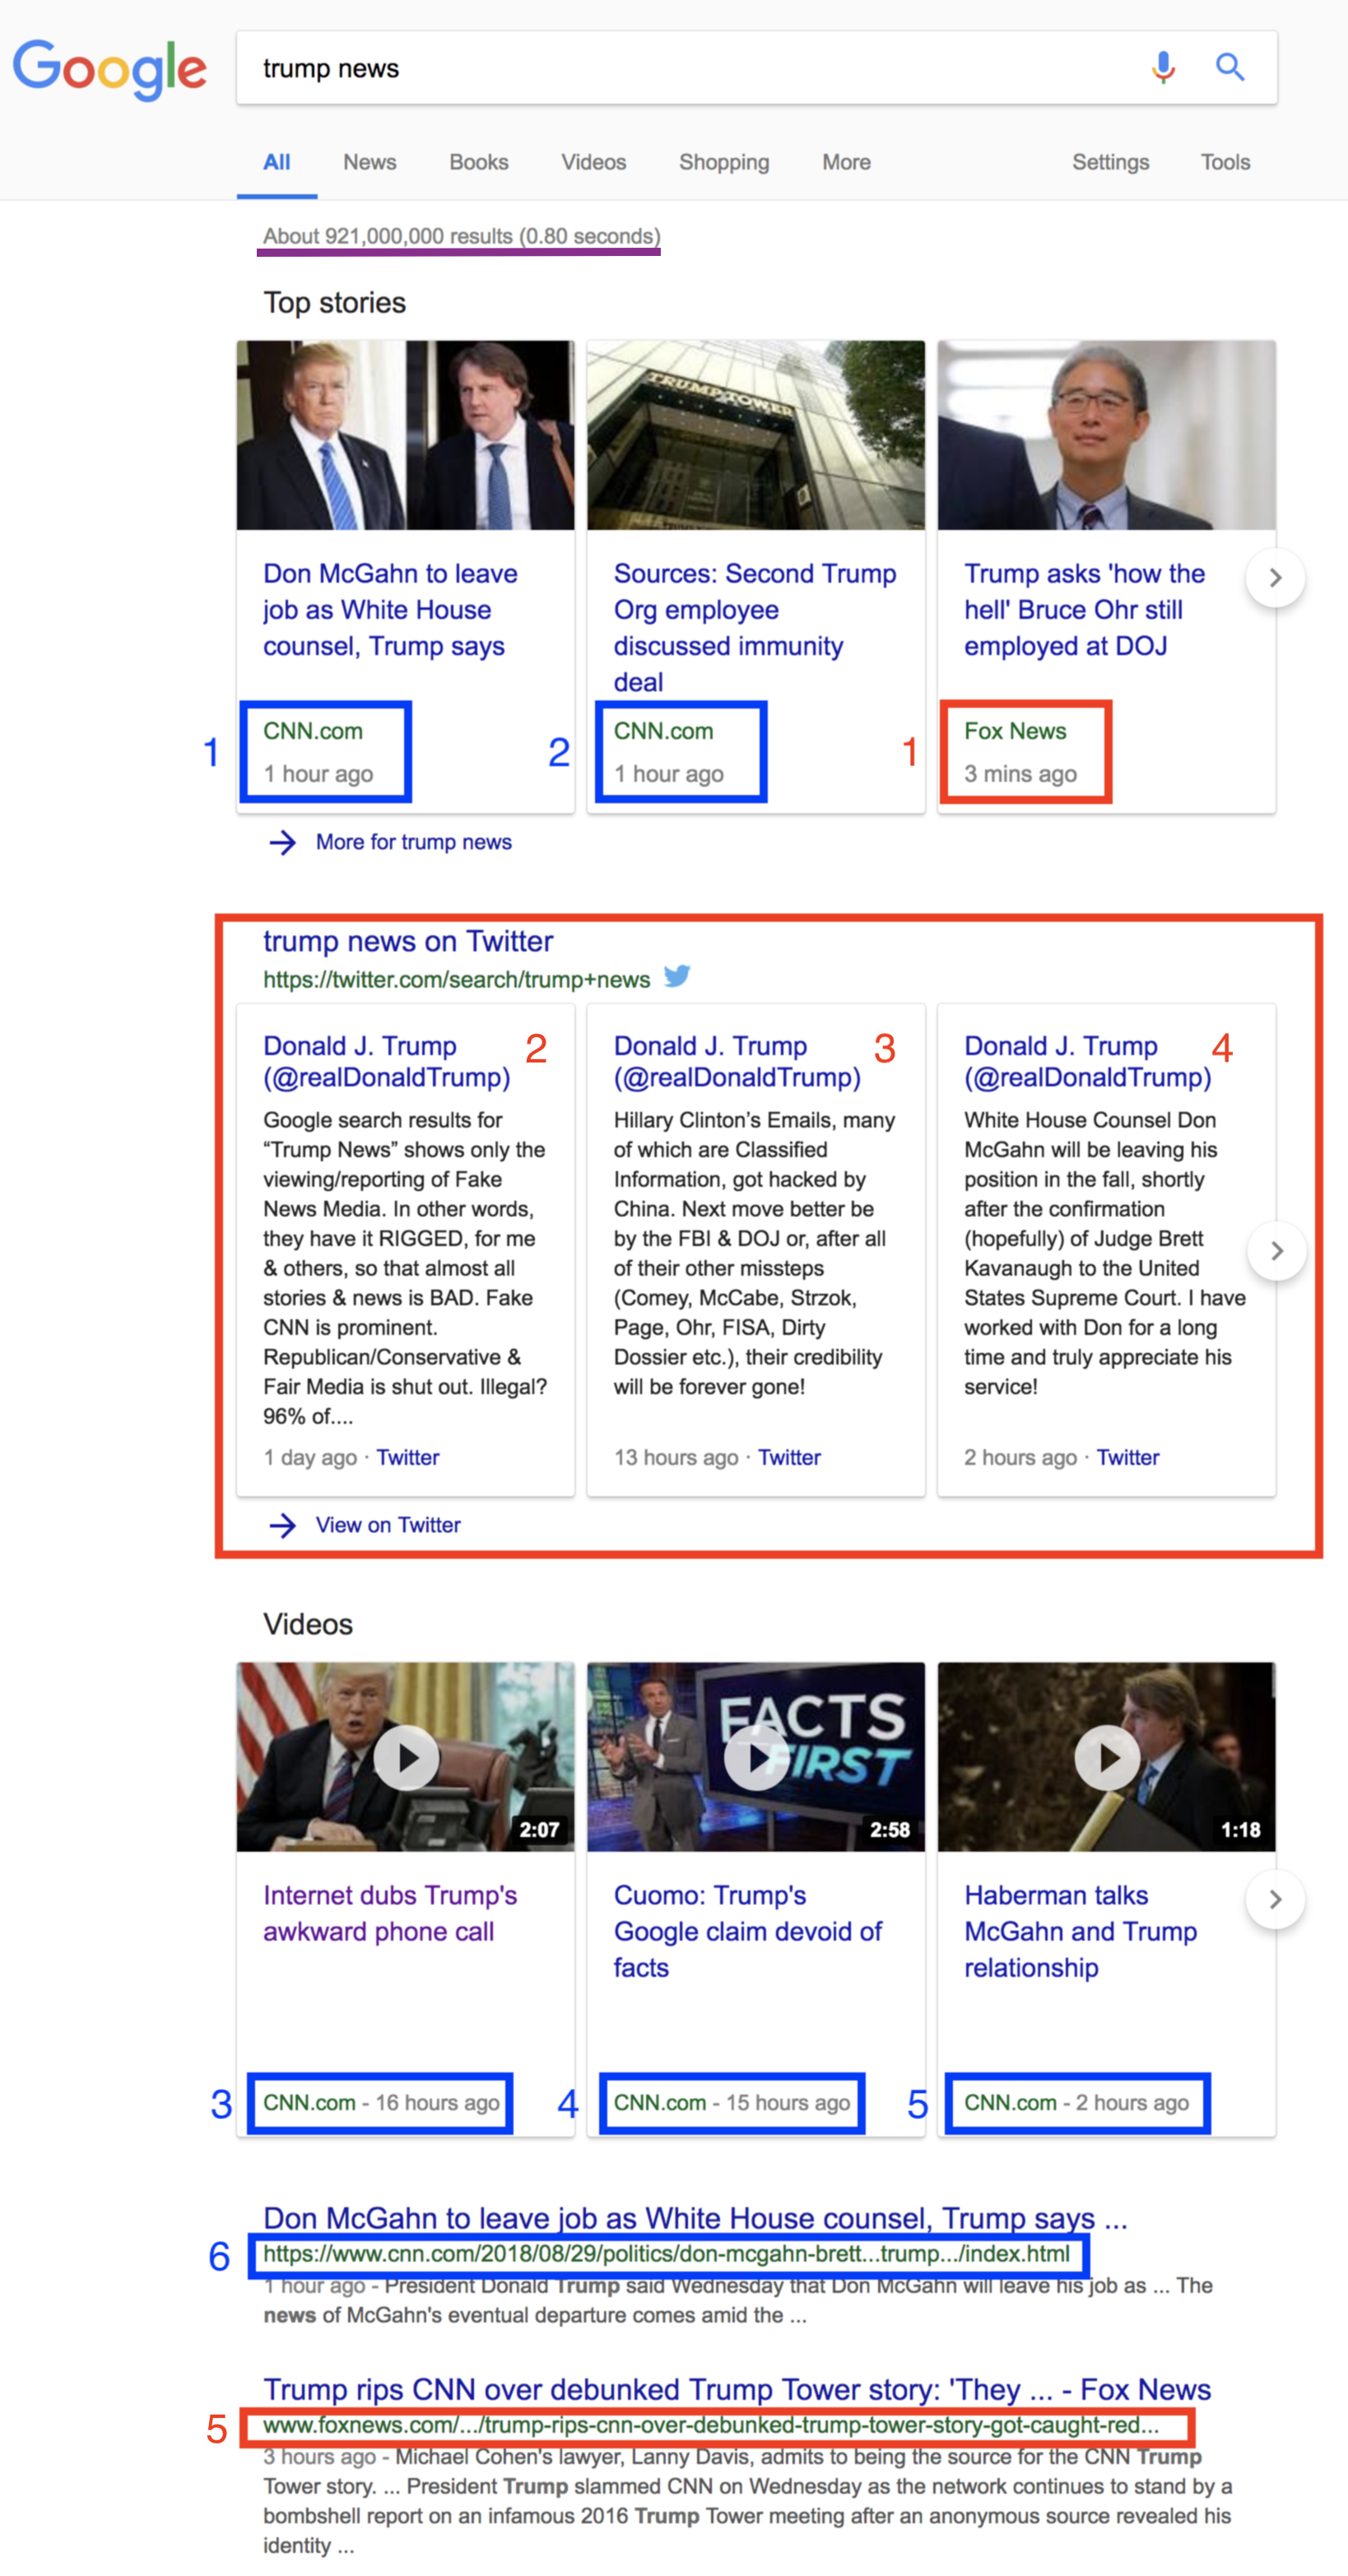The height and width of the screenshot is (2576, 1348).
Task: Switch to the Videos tab
Action: (x=594, y=162)
